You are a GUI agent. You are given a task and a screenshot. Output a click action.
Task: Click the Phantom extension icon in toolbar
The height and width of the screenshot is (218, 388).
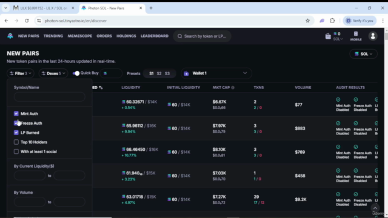click(x=322, y=21)
